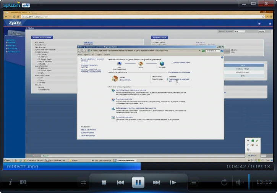Mute the audio via speaker icon

pos(240,182)
